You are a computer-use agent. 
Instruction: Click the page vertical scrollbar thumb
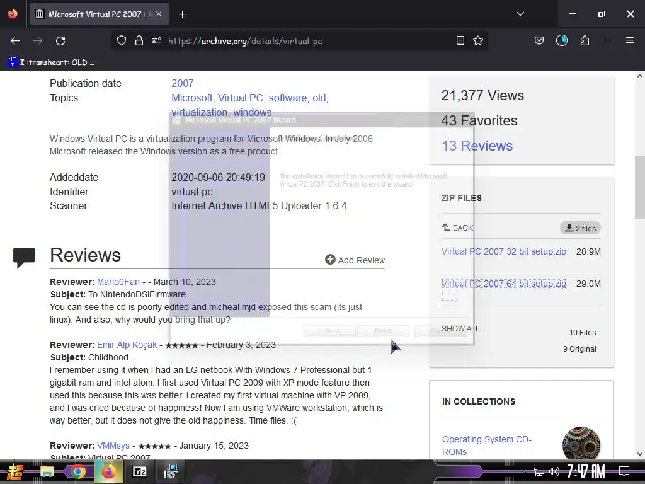point(640,188)
